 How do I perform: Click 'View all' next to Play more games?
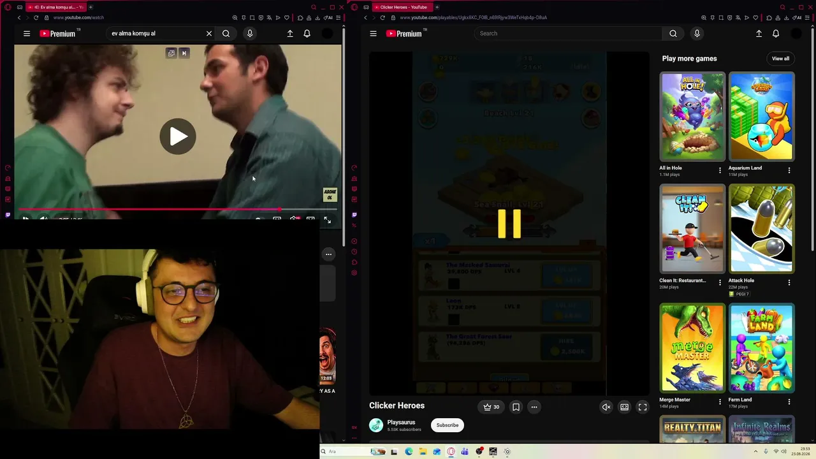pyautogui.click(x=780, y=59)
